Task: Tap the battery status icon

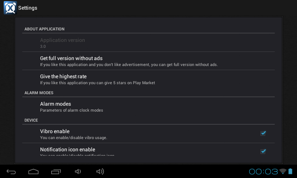Action: pyautogui.click(x=290, y=171)
